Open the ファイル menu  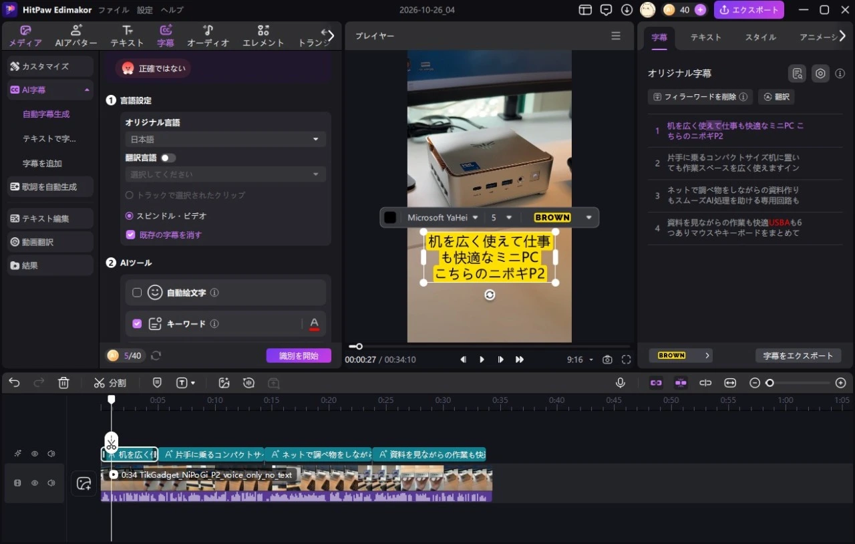tap(114, 10)
